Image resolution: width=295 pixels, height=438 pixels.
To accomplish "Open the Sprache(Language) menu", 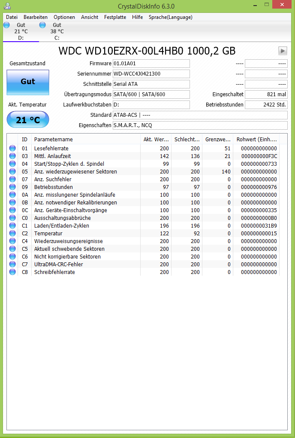I will (x=170, y=17).
